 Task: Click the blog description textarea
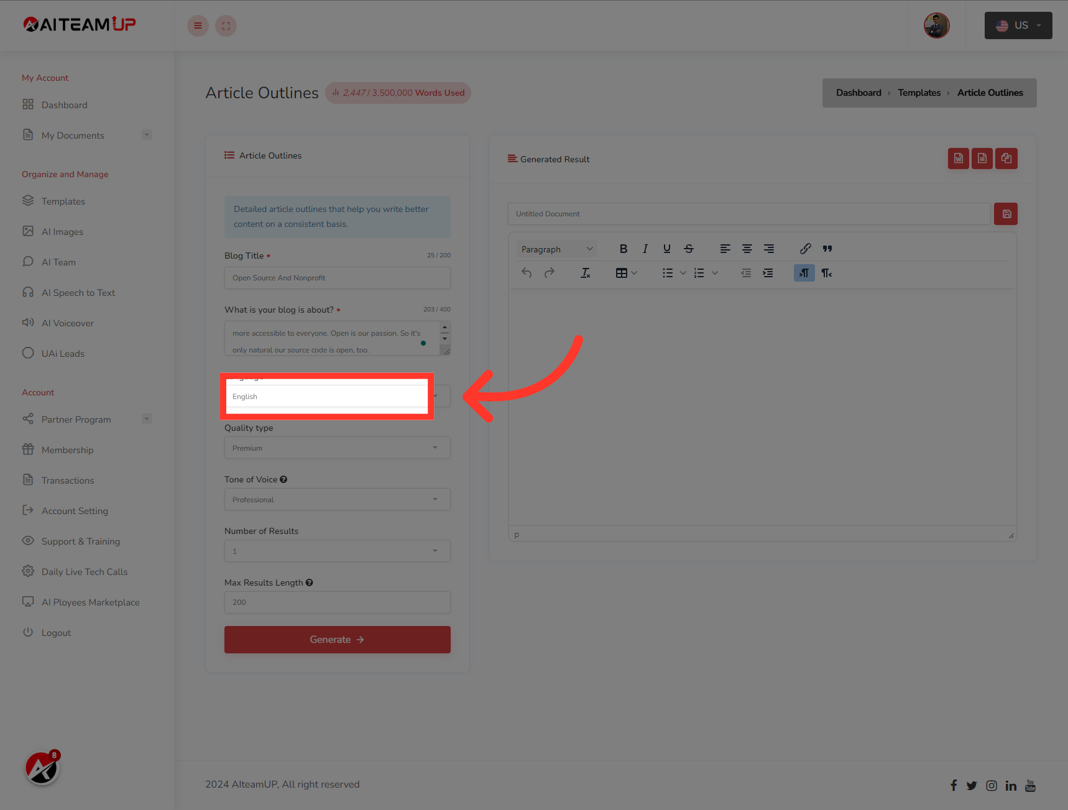(x=338, y=338)
